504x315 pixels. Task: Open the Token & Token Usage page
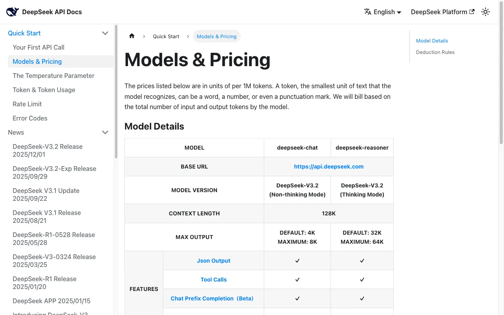(x=44, y=90)
